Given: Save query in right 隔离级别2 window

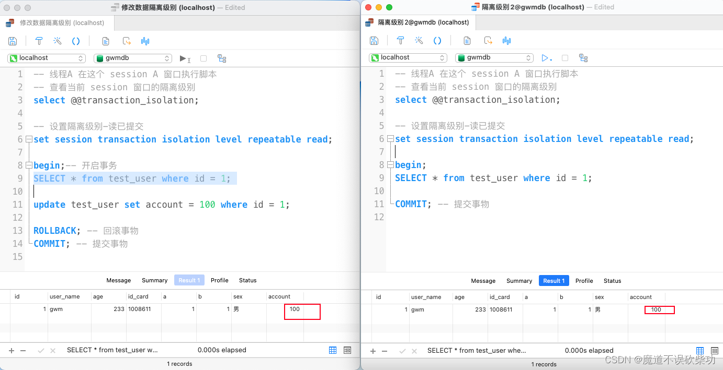Looking at the screenshot, I should pos(374,41).
